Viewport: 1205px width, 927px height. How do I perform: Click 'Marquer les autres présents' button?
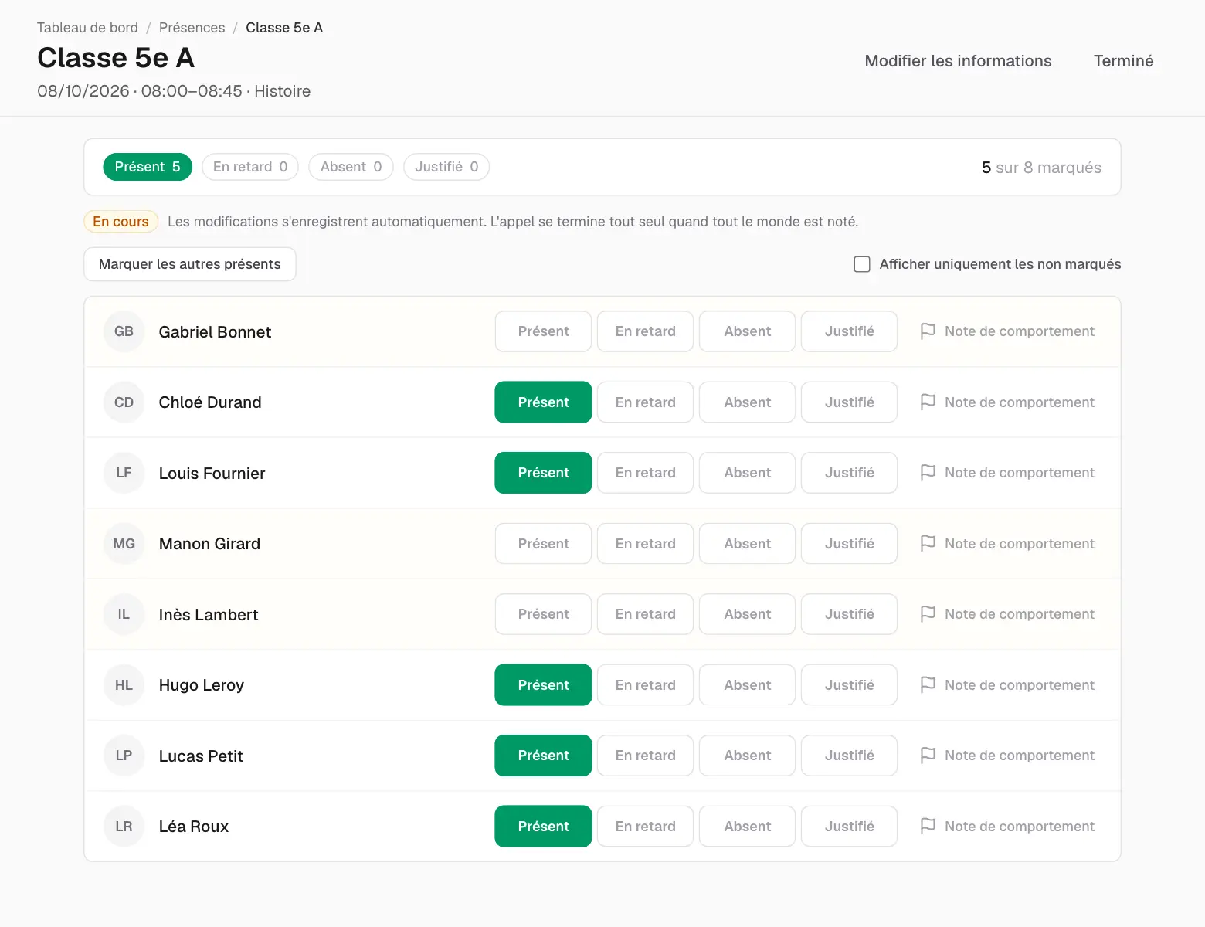pos(190,264)
